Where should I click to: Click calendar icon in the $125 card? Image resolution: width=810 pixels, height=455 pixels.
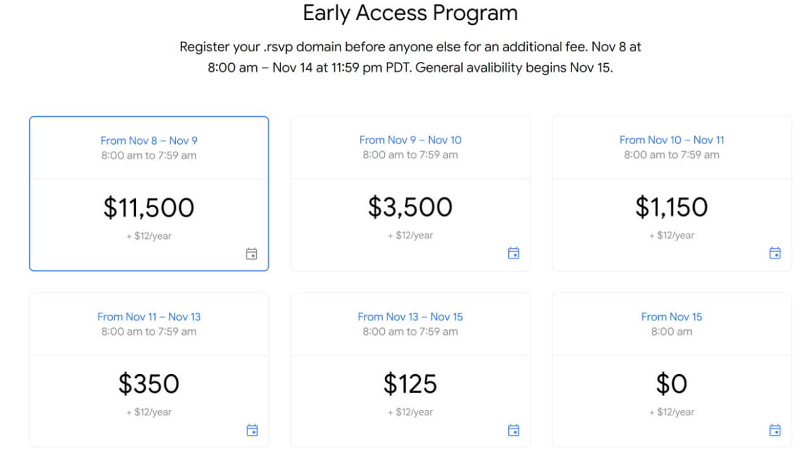click(x=513, y=430)
